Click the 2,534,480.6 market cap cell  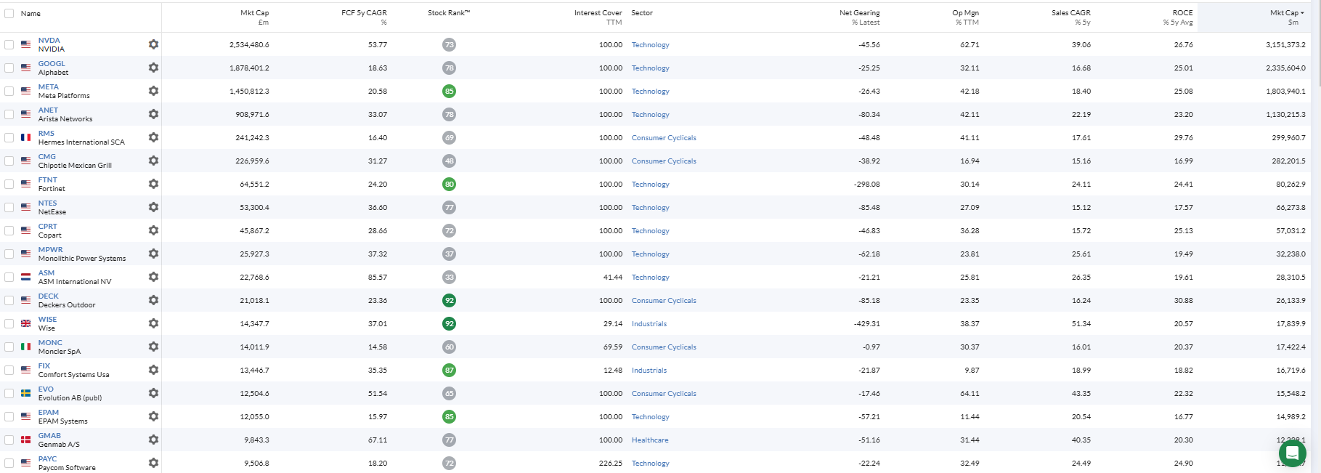coord(249,45)
